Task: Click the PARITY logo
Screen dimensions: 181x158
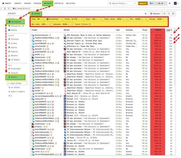Action: point(7,3)
